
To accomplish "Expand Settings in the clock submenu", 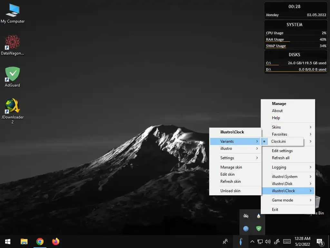I will pos(235,158).
